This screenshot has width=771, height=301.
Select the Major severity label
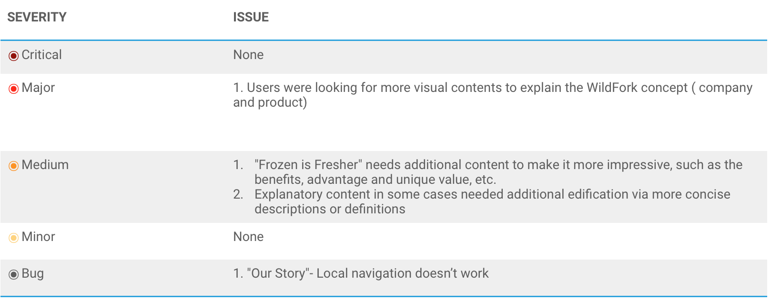(x=38, y=88)
